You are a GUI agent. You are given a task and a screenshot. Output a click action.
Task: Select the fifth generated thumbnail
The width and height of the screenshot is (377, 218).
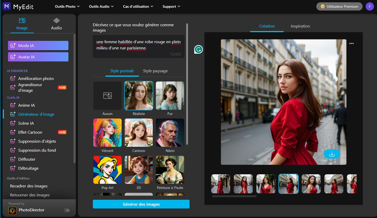(x=311, y=184)
